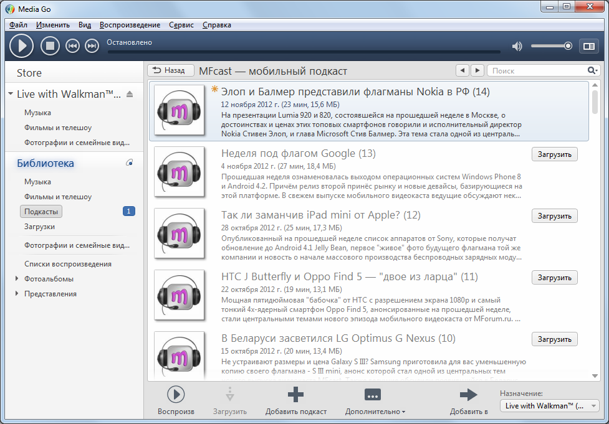609x424 pixels.
Task: Select episode title HTC J Butterfly и Oppo Find 5
Action: pyautogui.click(x=350, y=277)
